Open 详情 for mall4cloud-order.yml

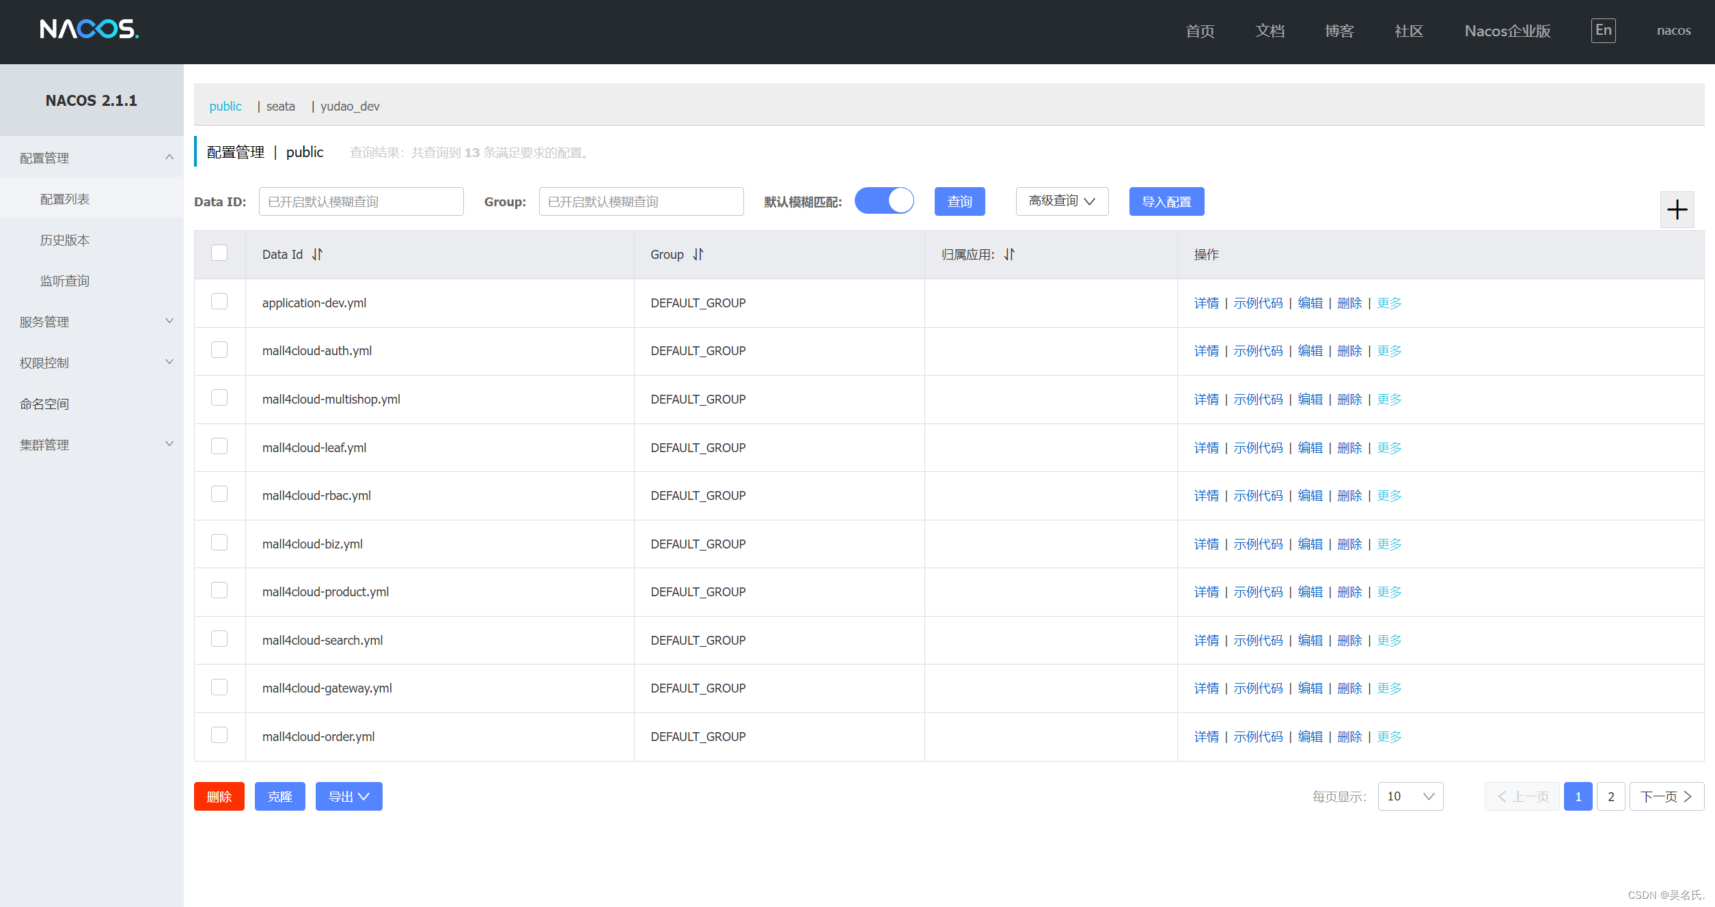point(1206,736)
